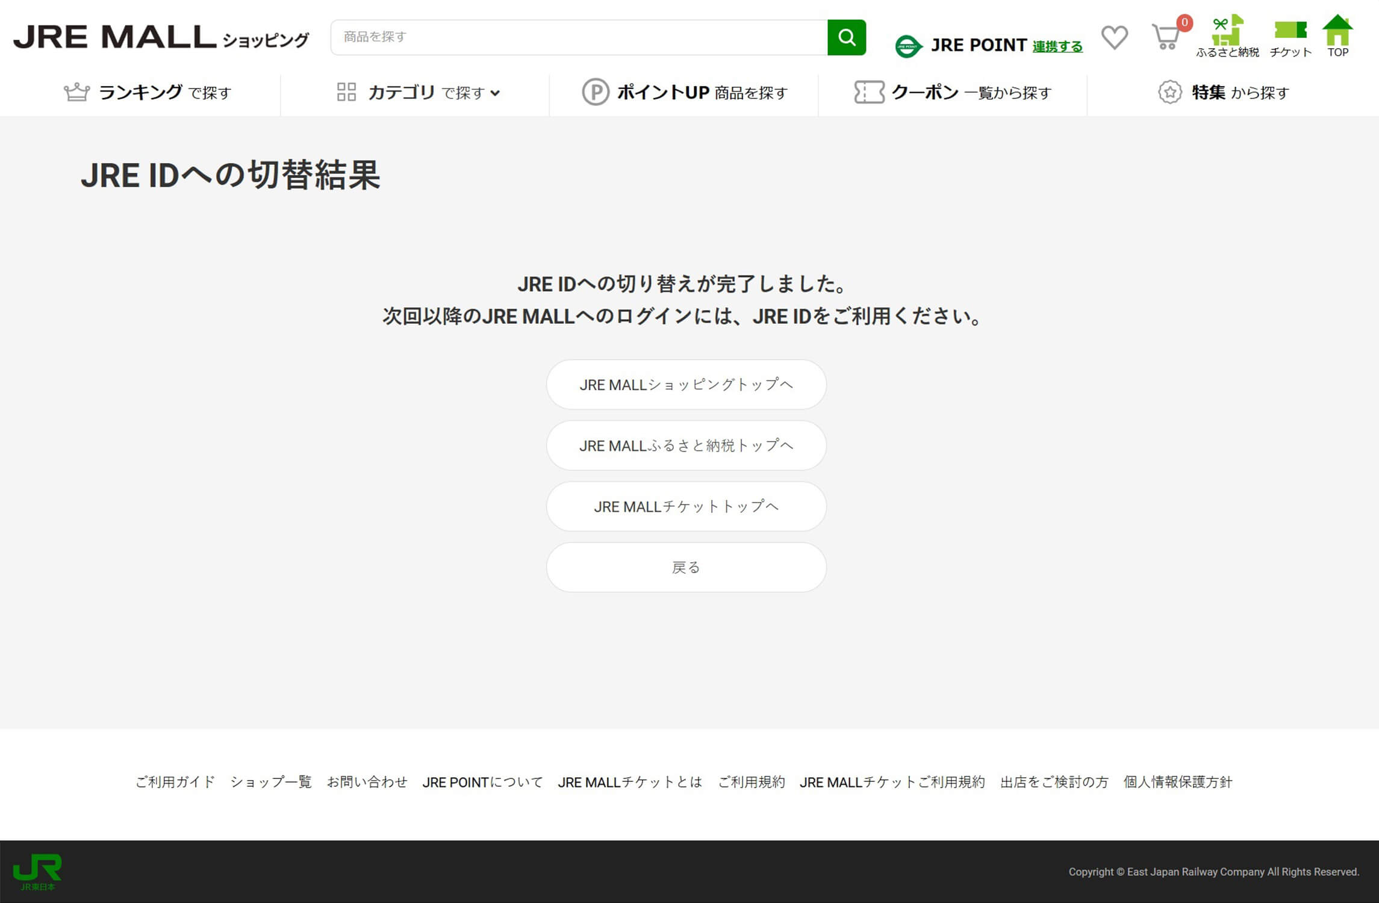Expand the カテゴリで探す dropdown arrow
Screen dimensions: 1379x903
click(495, 93)
